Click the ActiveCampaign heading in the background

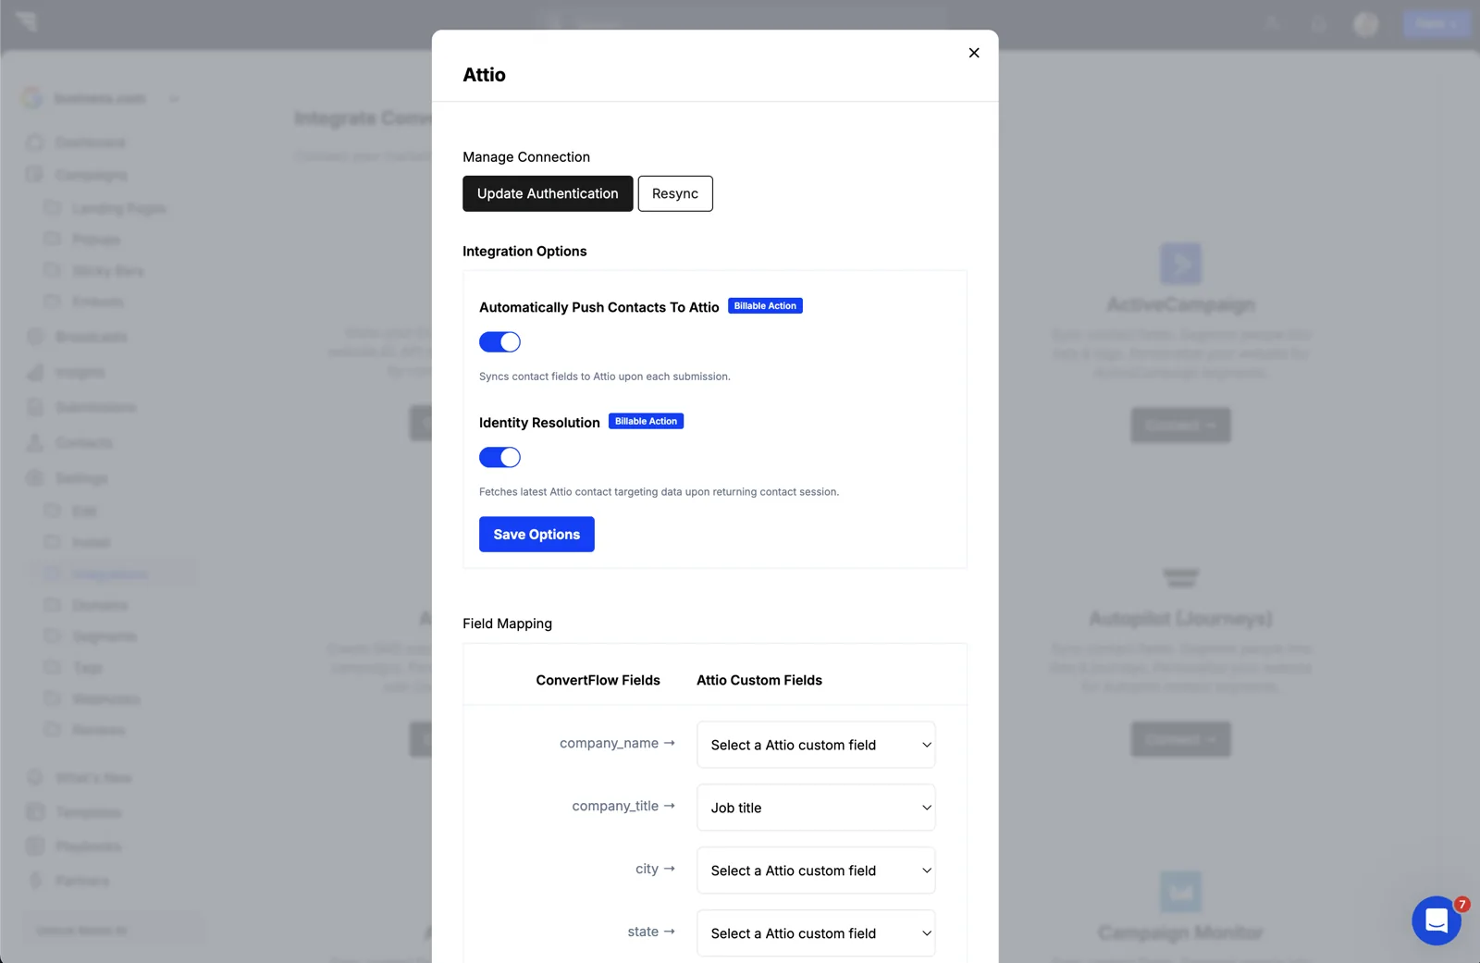point(1181,304)
